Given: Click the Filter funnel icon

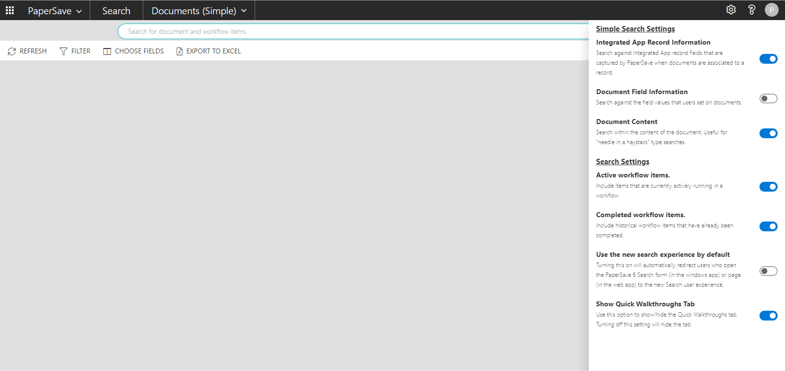Looking at the screenshot, I should (x=63, y=51).
